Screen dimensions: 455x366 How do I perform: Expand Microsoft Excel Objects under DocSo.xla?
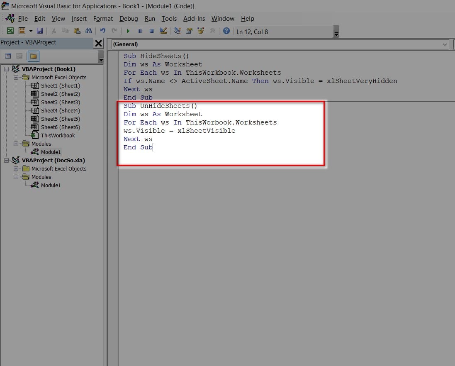point(16,168)
